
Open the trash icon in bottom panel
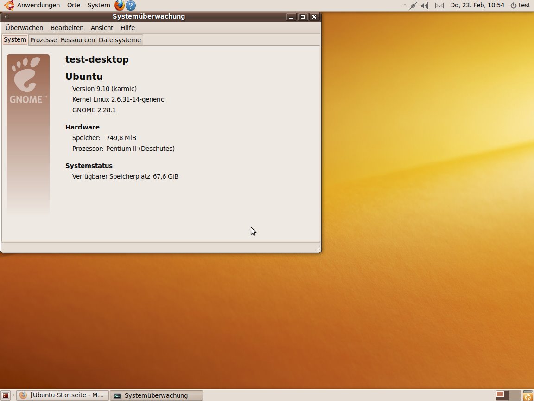(x=528, y=395)
